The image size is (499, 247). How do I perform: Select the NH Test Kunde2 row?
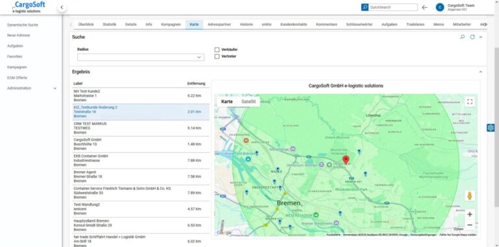(141, 95)
